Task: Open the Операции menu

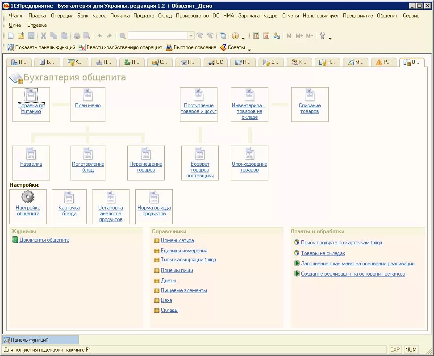Action: pyautogui.click(x=62, y=16)
